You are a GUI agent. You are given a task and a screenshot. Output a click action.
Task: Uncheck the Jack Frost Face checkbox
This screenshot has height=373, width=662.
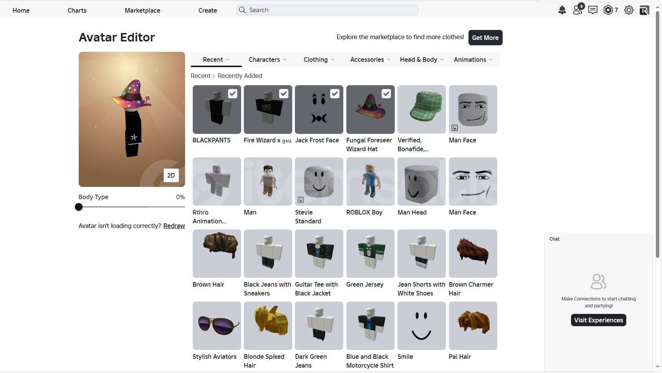coord(335,94)
